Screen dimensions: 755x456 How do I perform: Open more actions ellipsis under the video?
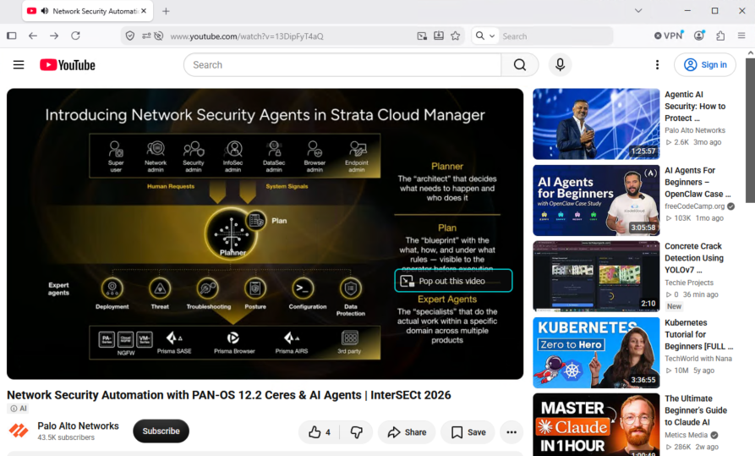click(x=512, y=432)
